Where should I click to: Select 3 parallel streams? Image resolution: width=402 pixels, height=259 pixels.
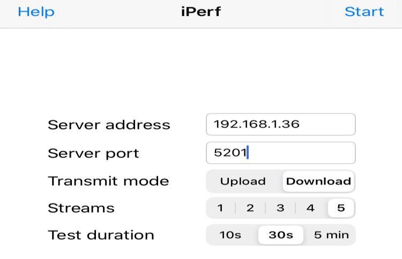[280, 208]
